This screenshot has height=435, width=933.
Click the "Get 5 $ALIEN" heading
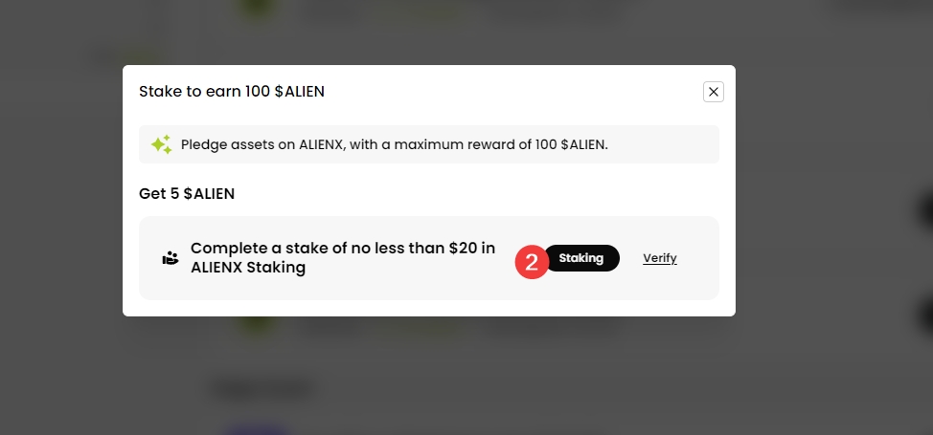pos(187,193)
